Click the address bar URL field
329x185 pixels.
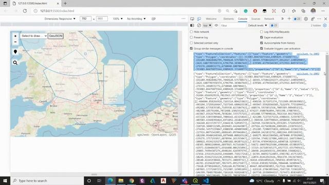pos(126,11)
